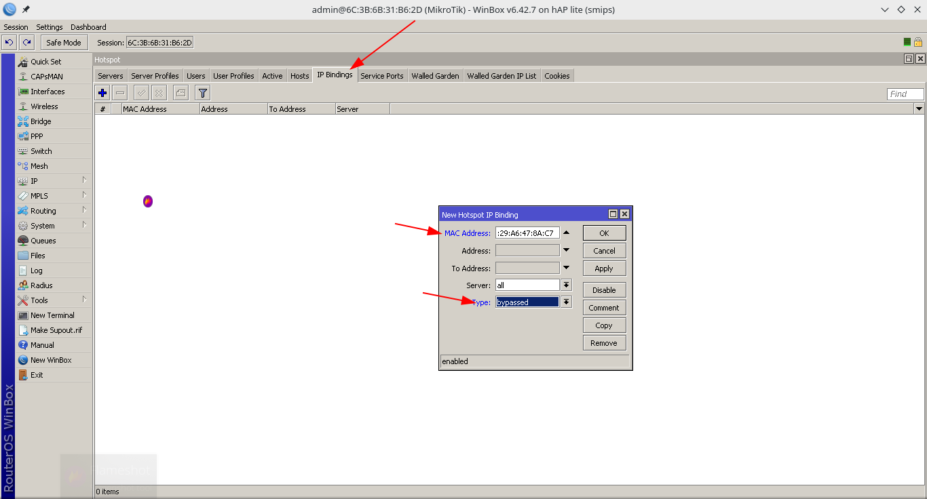
Task: Open Radius in sidebar
Action: point(54,285)
